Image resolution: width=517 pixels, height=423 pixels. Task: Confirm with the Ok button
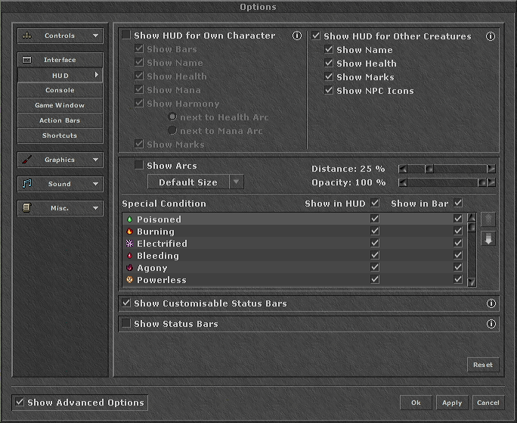(x=416, y=403)
